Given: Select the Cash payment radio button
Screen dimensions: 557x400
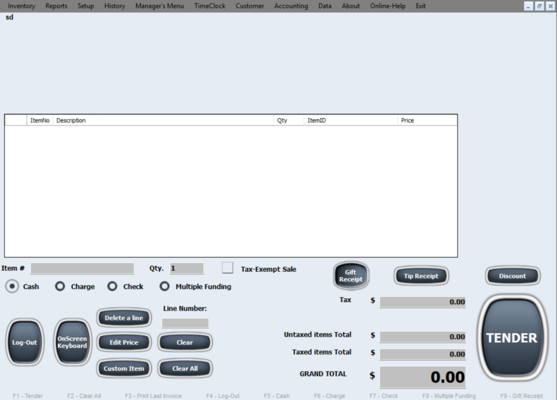Looking at the screenshot, I should 12,286.
